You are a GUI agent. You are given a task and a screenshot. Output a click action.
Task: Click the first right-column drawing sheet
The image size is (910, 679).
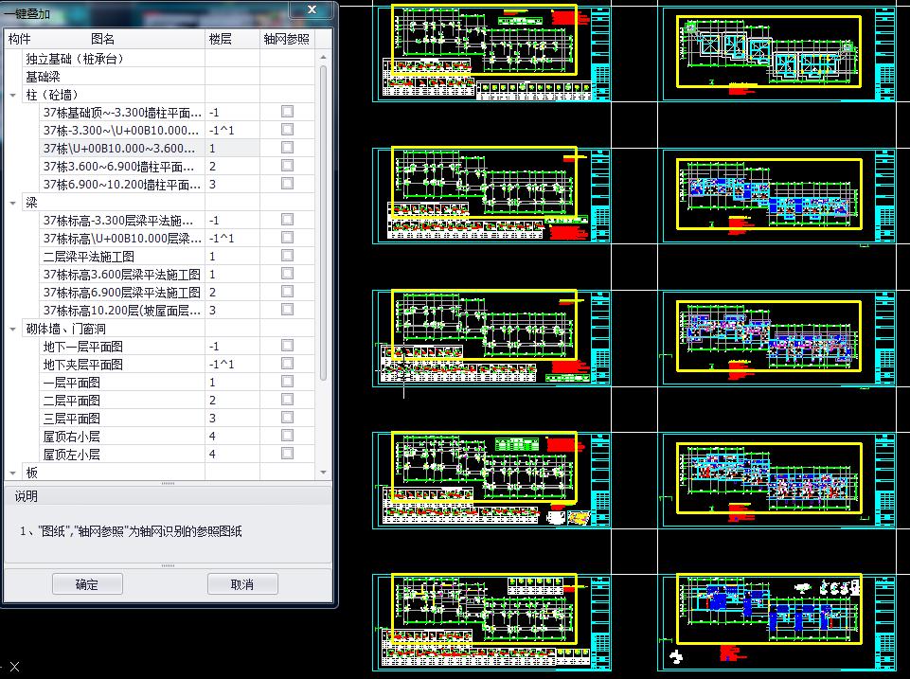(779, 54)
